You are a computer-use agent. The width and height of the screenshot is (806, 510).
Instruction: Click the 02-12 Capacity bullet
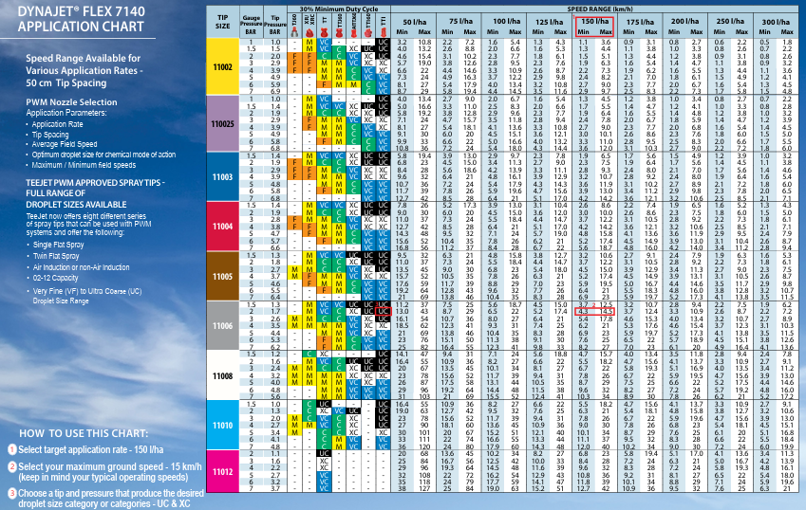pos(55,278)
